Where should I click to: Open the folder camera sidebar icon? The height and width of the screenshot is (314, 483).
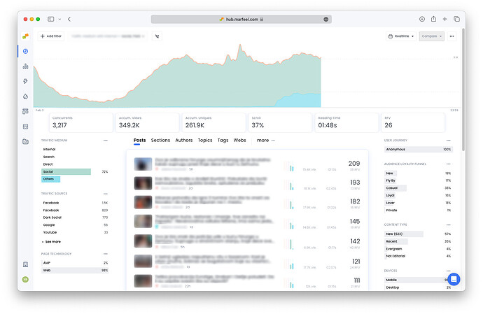tap(26, 141)
